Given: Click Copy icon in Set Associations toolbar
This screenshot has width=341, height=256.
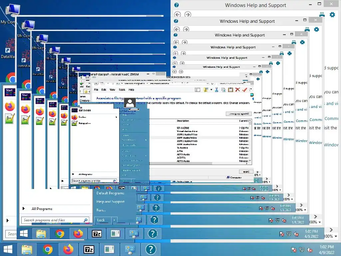Looking at the screenshot, I should 223,90.
